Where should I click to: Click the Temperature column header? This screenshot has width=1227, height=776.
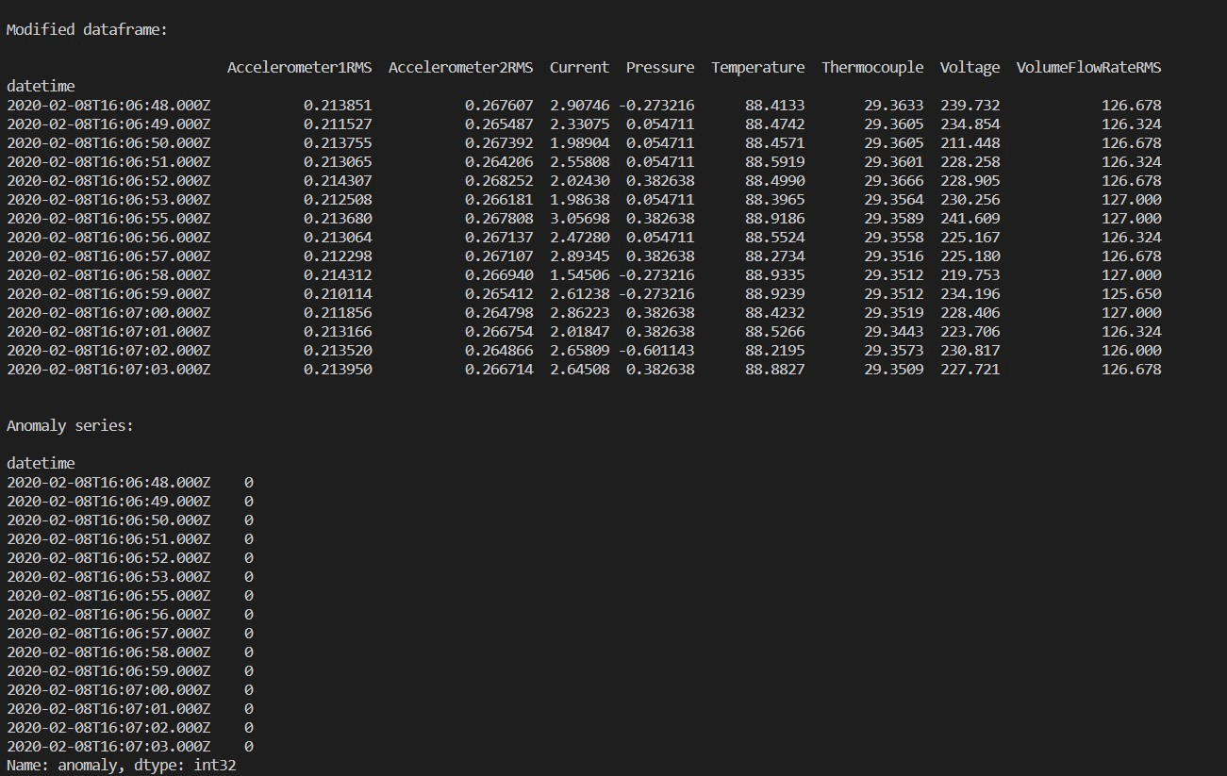(x=757, y=67)
